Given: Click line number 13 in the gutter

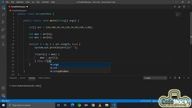Looking at the screenshot, I should [13, 54].
